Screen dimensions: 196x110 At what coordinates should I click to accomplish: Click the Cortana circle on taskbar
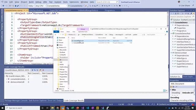tap(42, 108)
